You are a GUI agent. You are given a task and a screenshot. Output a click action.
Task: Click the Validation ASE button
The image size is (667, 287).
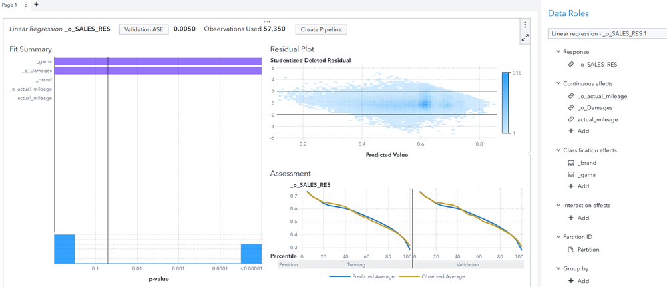[144, 29]
